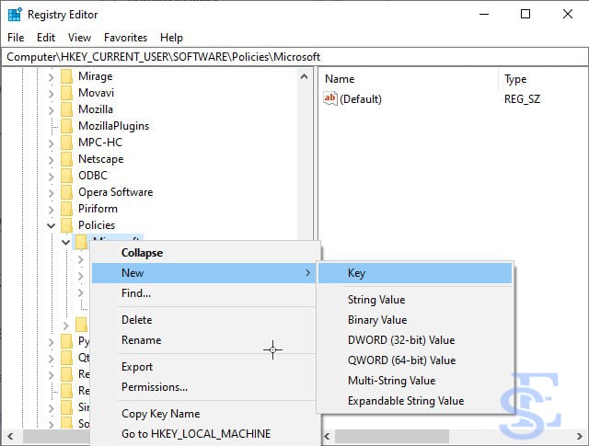Choose Key from the New submenu
Screen dimensions: 589x446
pyautogui.click(x=356, y=273)
